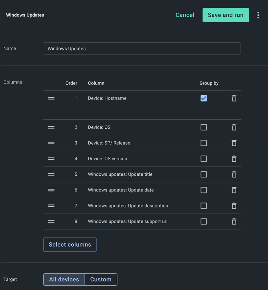Click the drag handle for Update support url
The height and width of the screenshot is (290, 268).
click(51, 222)
